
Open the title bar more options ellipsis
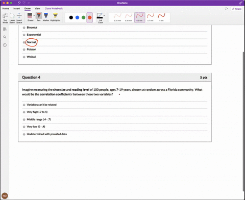point(29,3)
